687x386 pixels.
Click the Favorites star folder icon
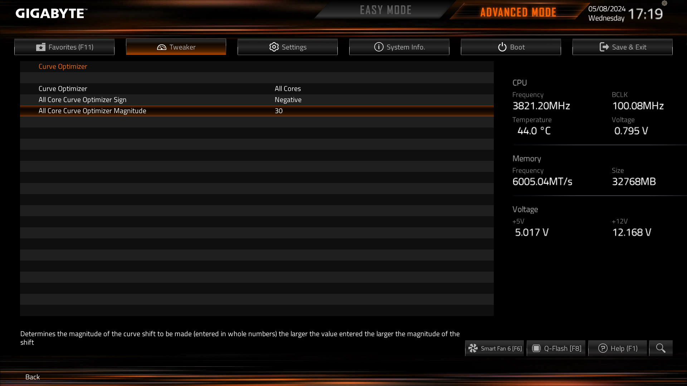(x=41, y=47)
